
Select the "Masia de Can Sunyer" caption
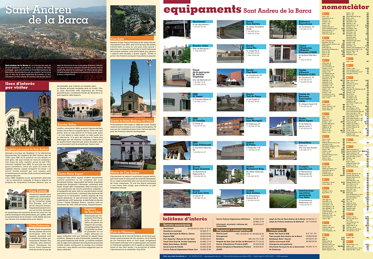(x=132, y=172)
